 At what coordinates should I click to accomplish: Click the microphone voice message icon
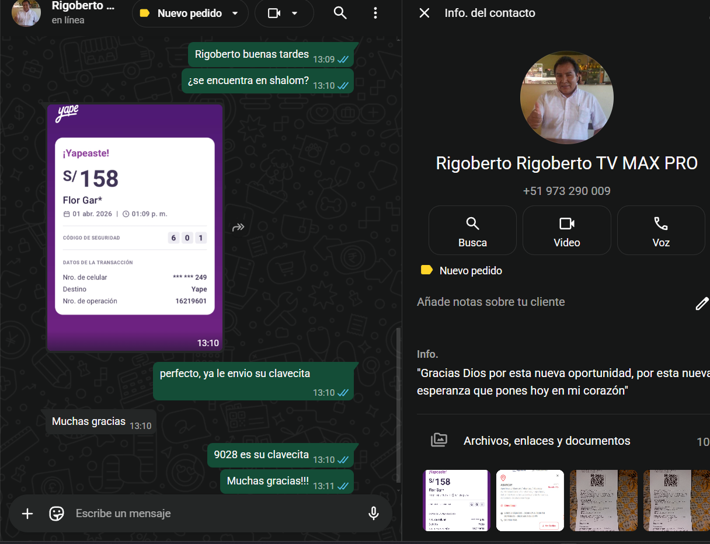[374, 514]
